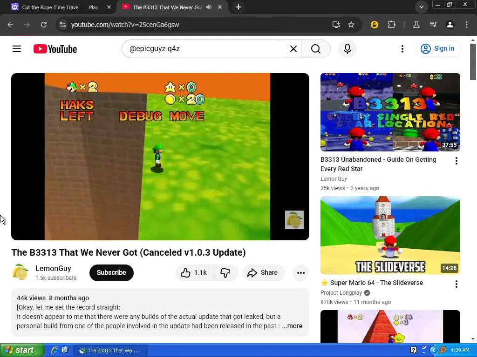Open The Slideverse video thumbnail
Viewport: 477px width, 357px height.
(390, 235)
